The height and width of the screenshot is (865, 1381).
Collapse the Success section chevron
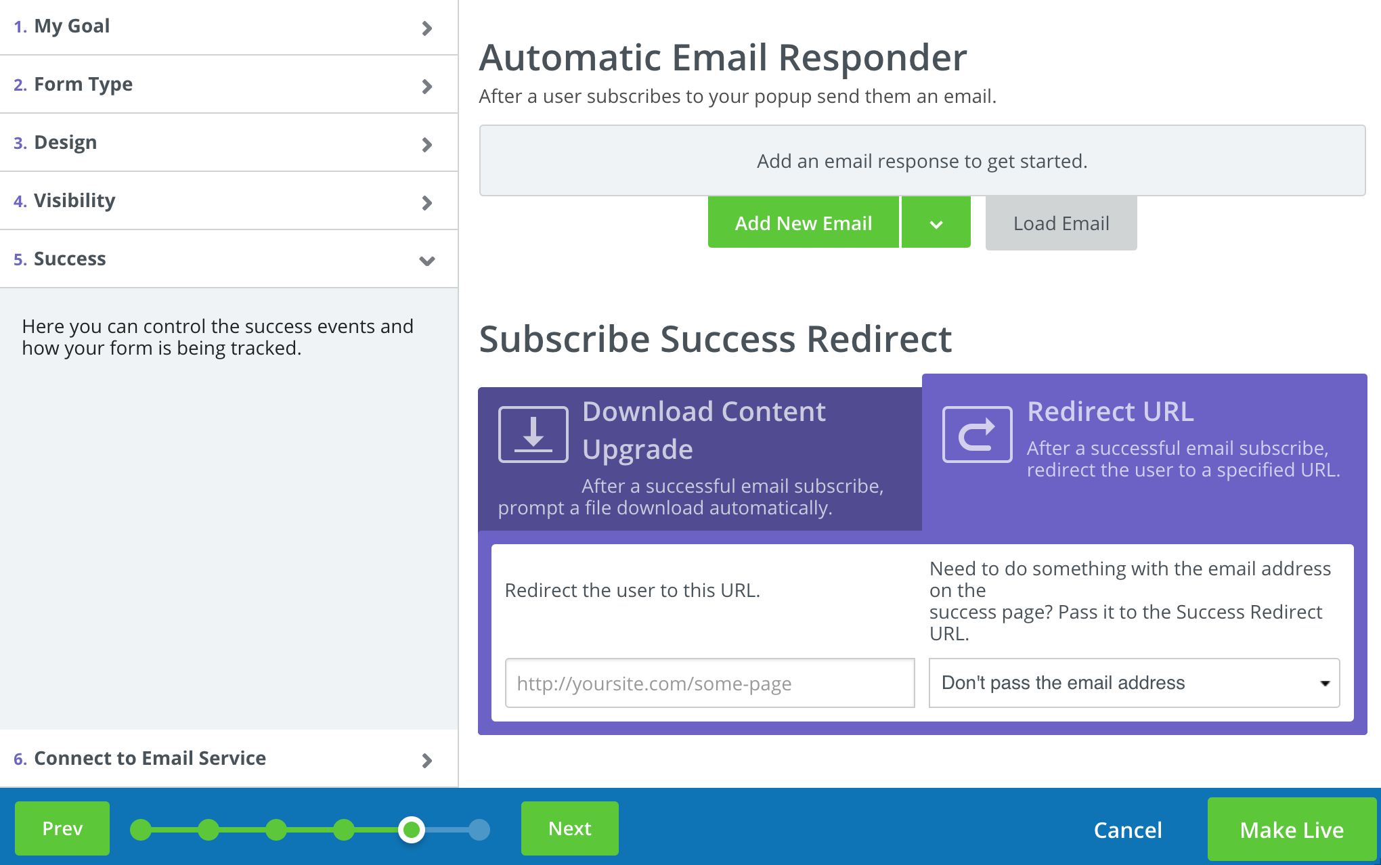pos(426,261)
